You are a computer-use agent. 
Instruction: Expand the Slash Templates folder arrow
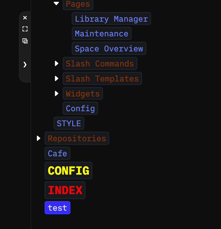[x=56, y=78]
